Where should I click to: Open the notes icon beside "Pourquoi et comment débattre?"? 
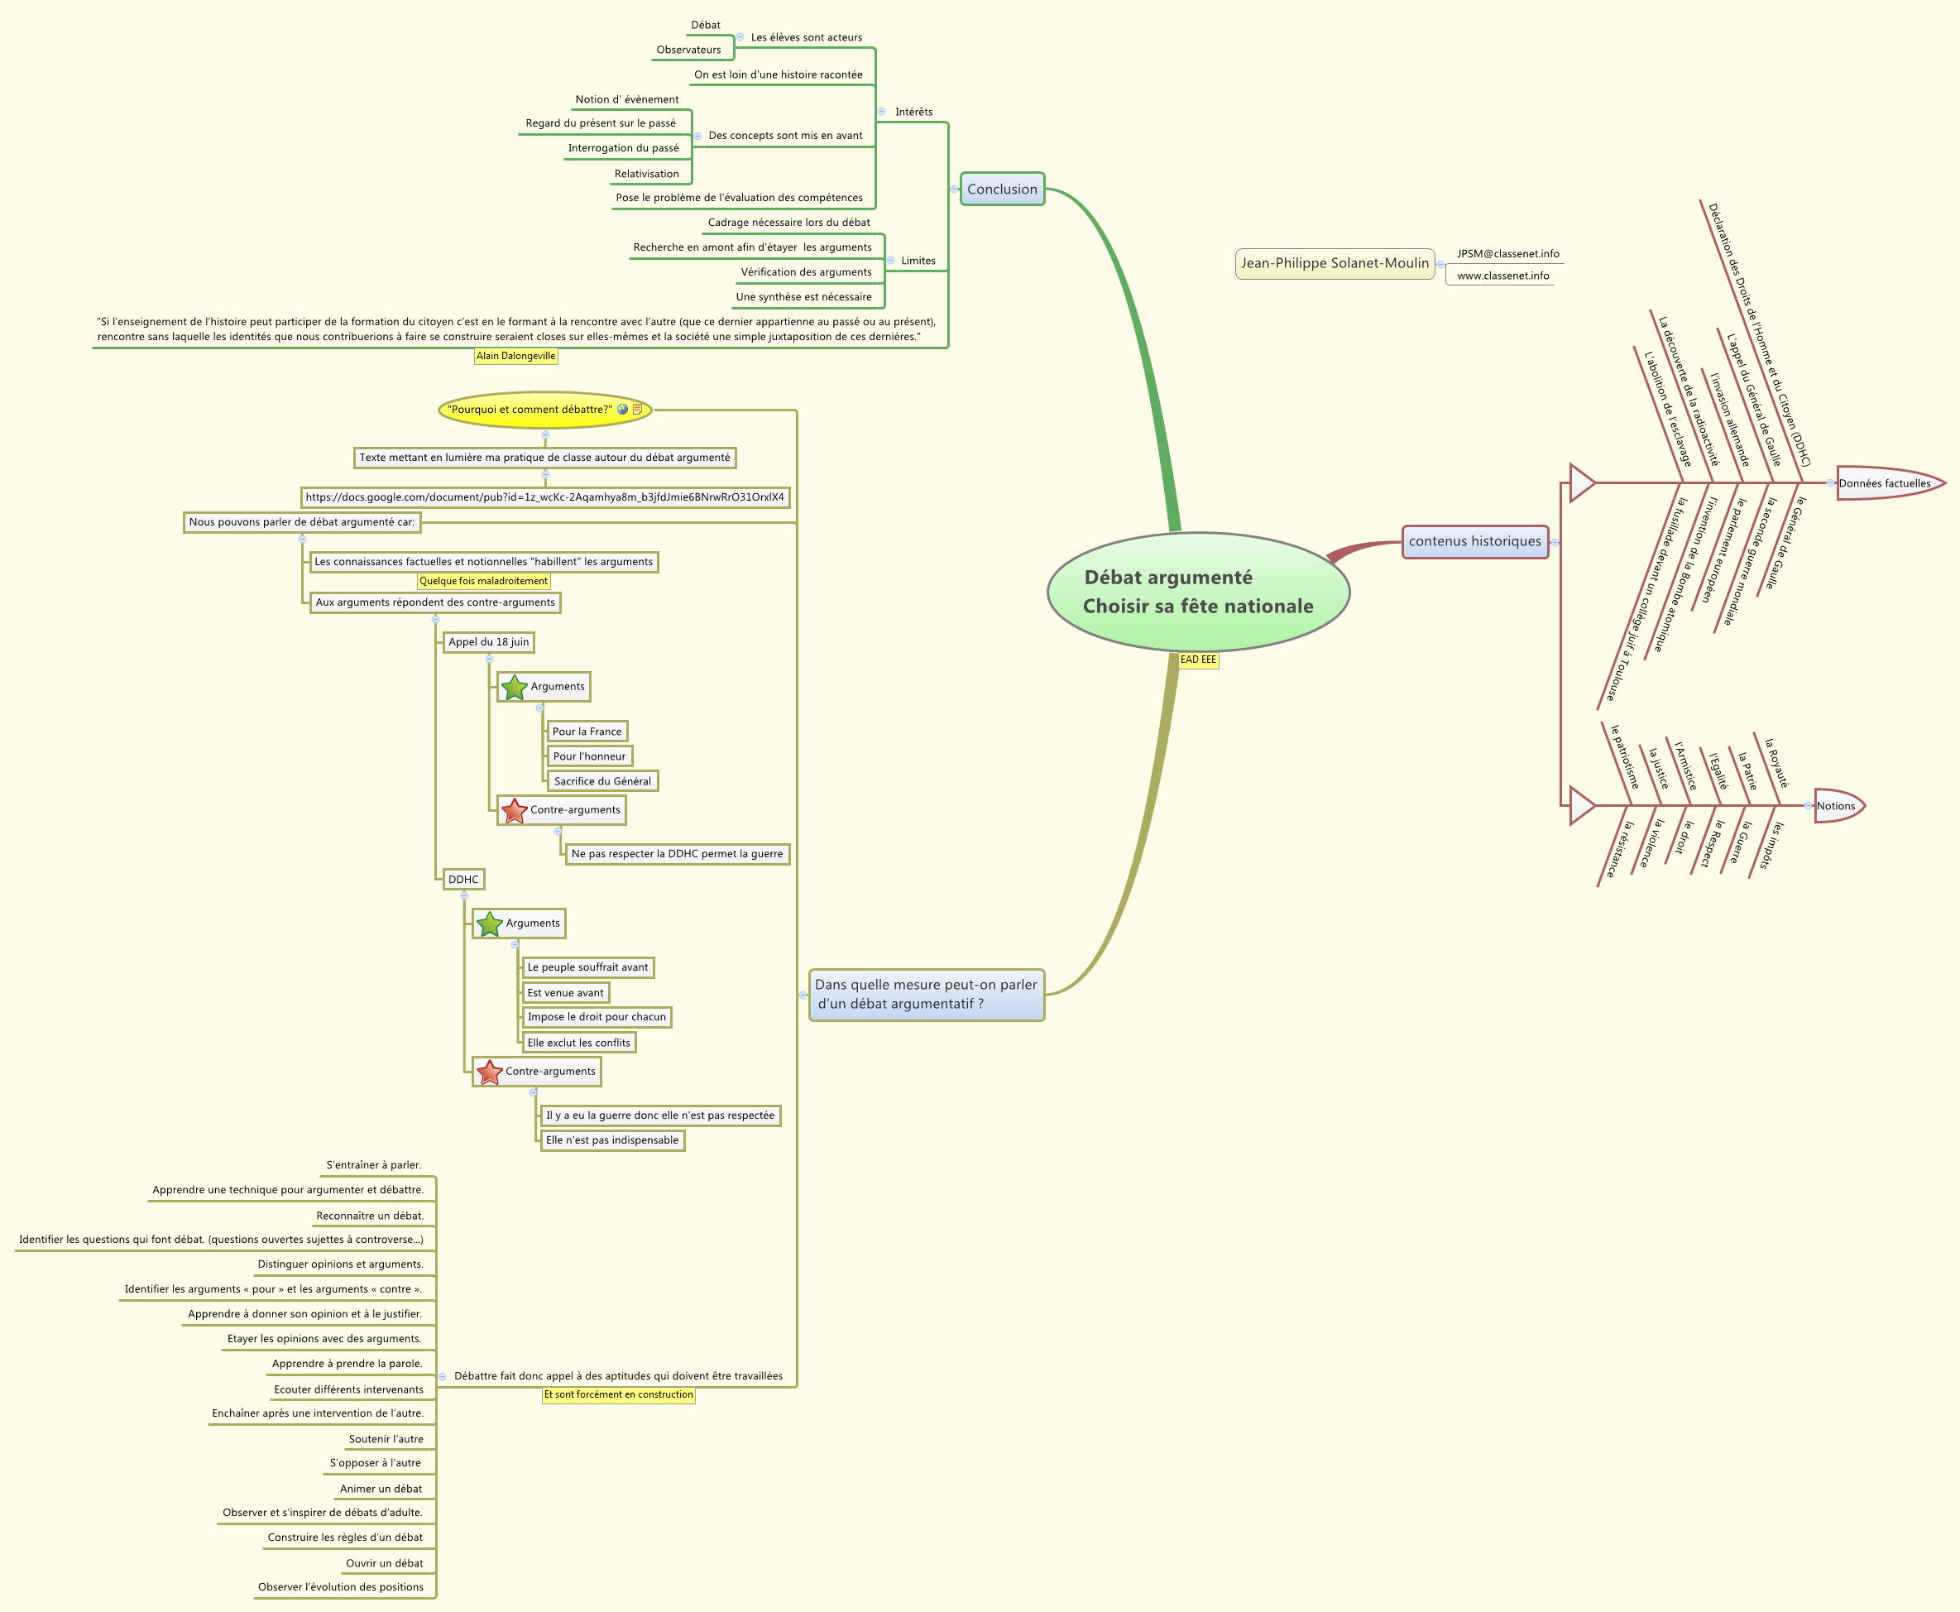click(x=638, y=410)
